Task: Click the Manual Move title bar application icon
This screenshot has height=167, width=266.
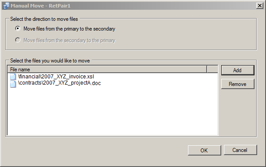Action: [6, 6]
